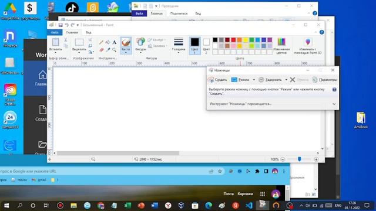Open the Outline dropdown in Shapes group
Image resolution: width=376 pixels, height=211 pixels.
coord(157,40)
